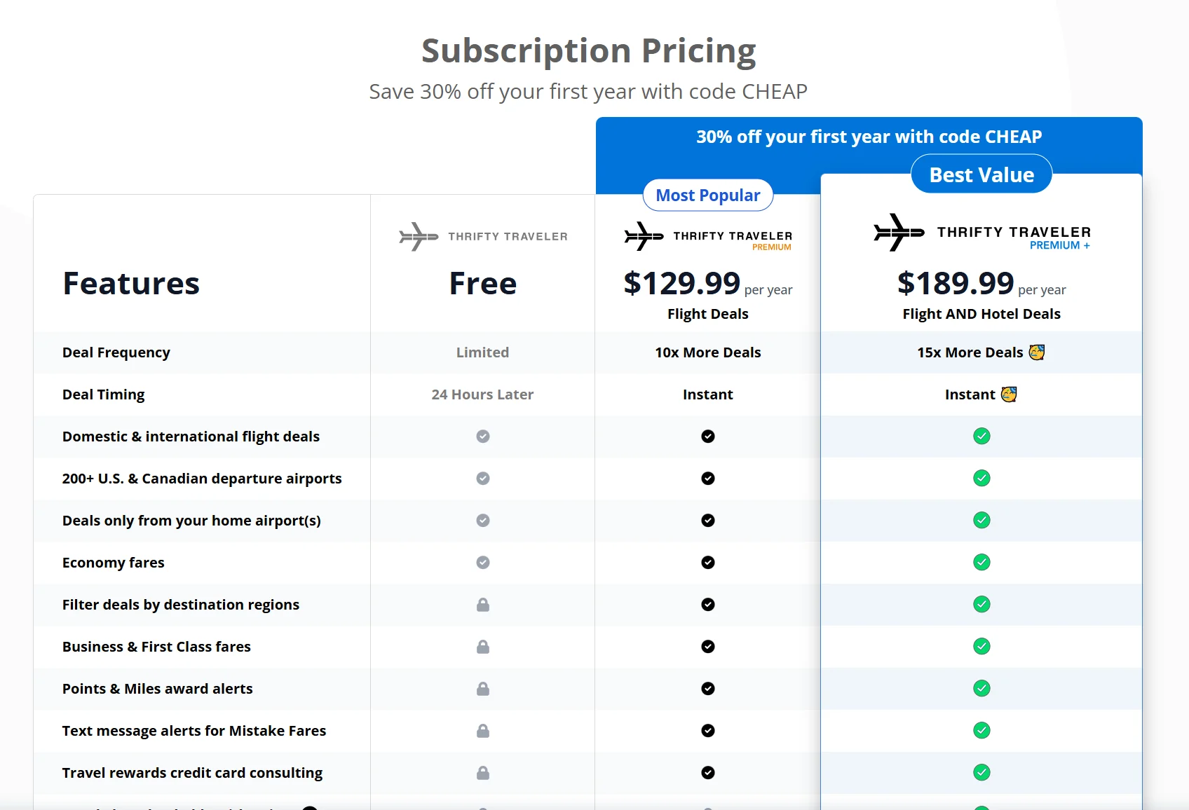Select the Best Value badge

(x=981, y=174)
